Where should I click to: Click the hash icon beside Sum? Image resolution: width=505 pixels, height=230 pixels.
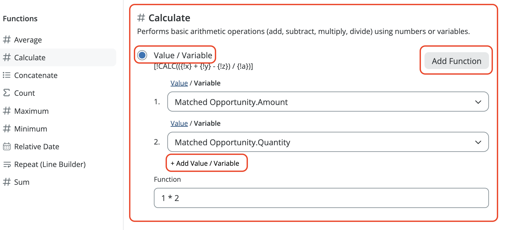(x=7, y=182)
